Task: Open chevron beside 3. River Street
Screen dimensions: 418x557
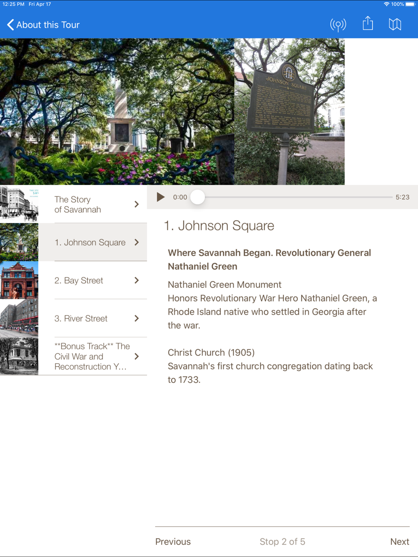Action: [137, 318]
